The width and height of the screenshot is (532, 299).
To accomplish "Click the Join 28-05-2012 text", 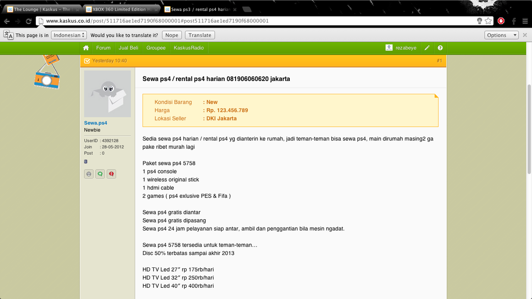I will pos(104,147).
